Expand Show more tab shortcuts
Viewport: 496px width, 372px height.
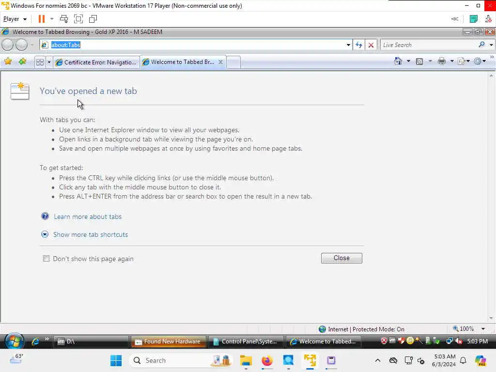91,235
